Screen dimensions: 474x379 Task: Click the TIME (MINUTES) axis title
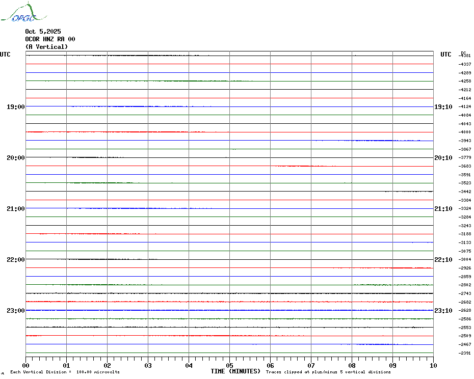pyautogui.click(x=235, y=371)
